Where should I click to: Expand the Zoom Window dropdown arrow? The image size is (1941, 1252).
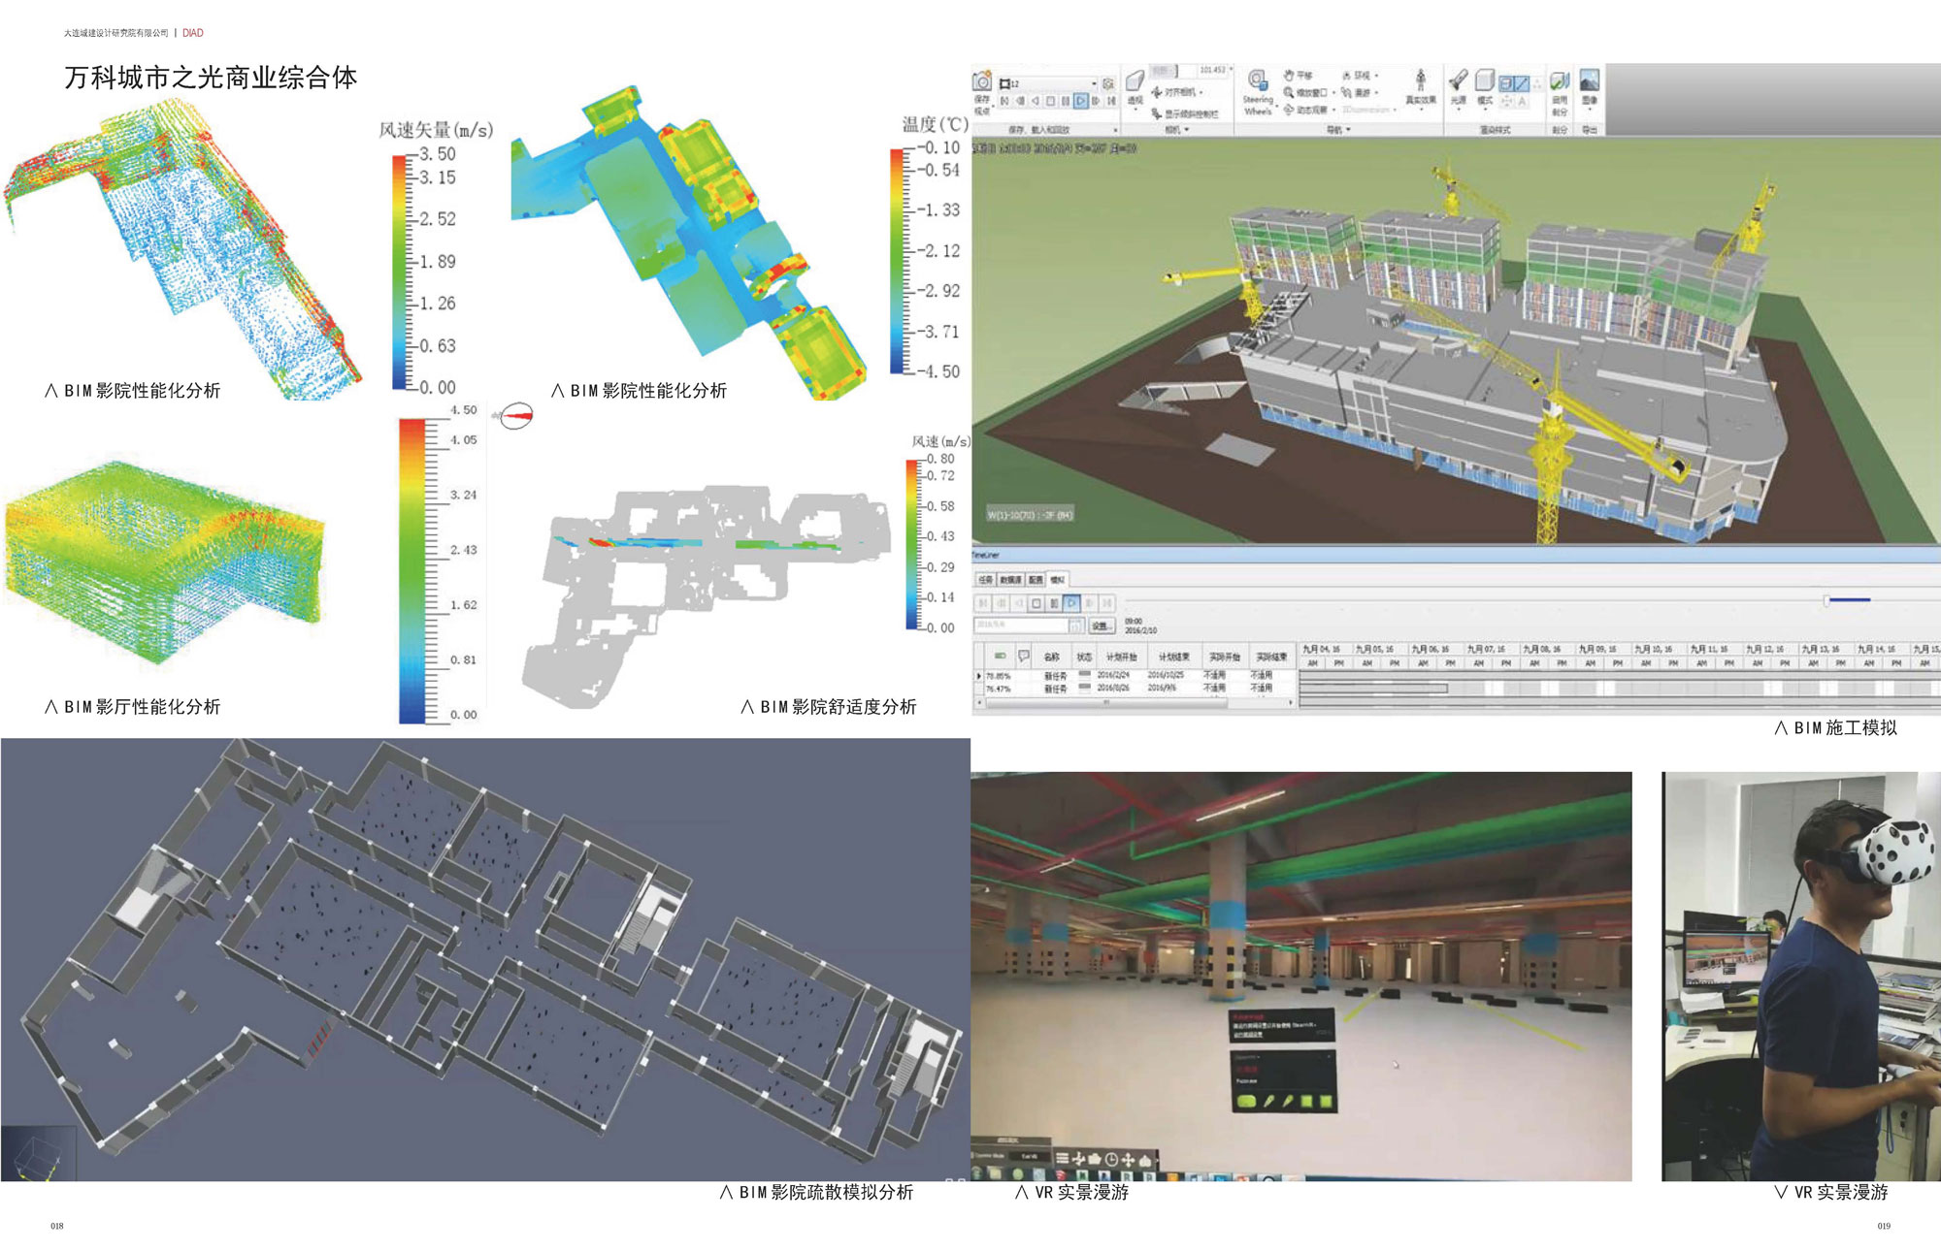tap(1334, 93)
